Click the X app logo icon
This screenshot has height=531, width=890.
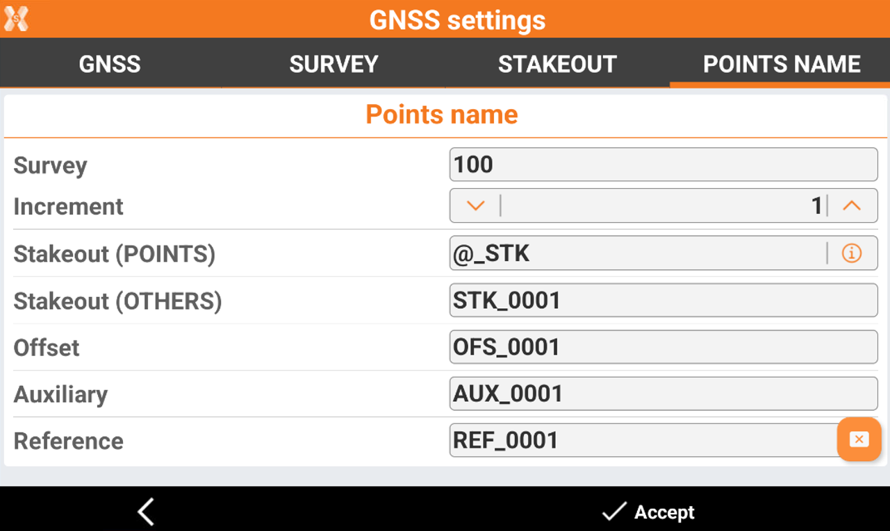click(16, 18)
